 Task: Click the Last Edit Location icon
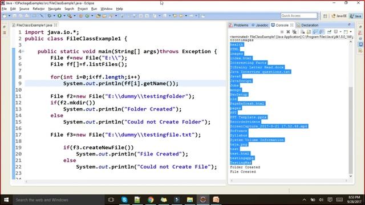175,16
